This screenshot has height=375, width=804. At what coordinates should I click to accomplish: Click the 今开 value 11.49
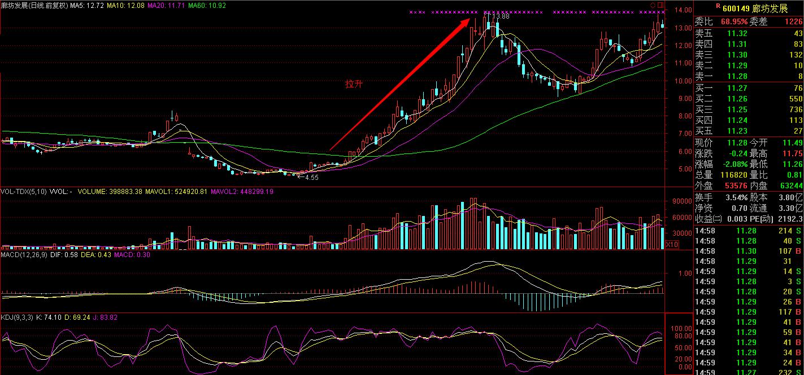(793, 143)
